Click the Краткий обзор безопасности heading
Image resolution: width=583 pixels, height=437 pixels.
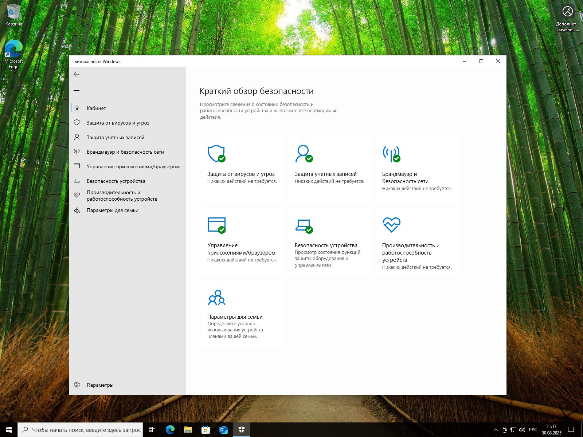click(257, 91)
